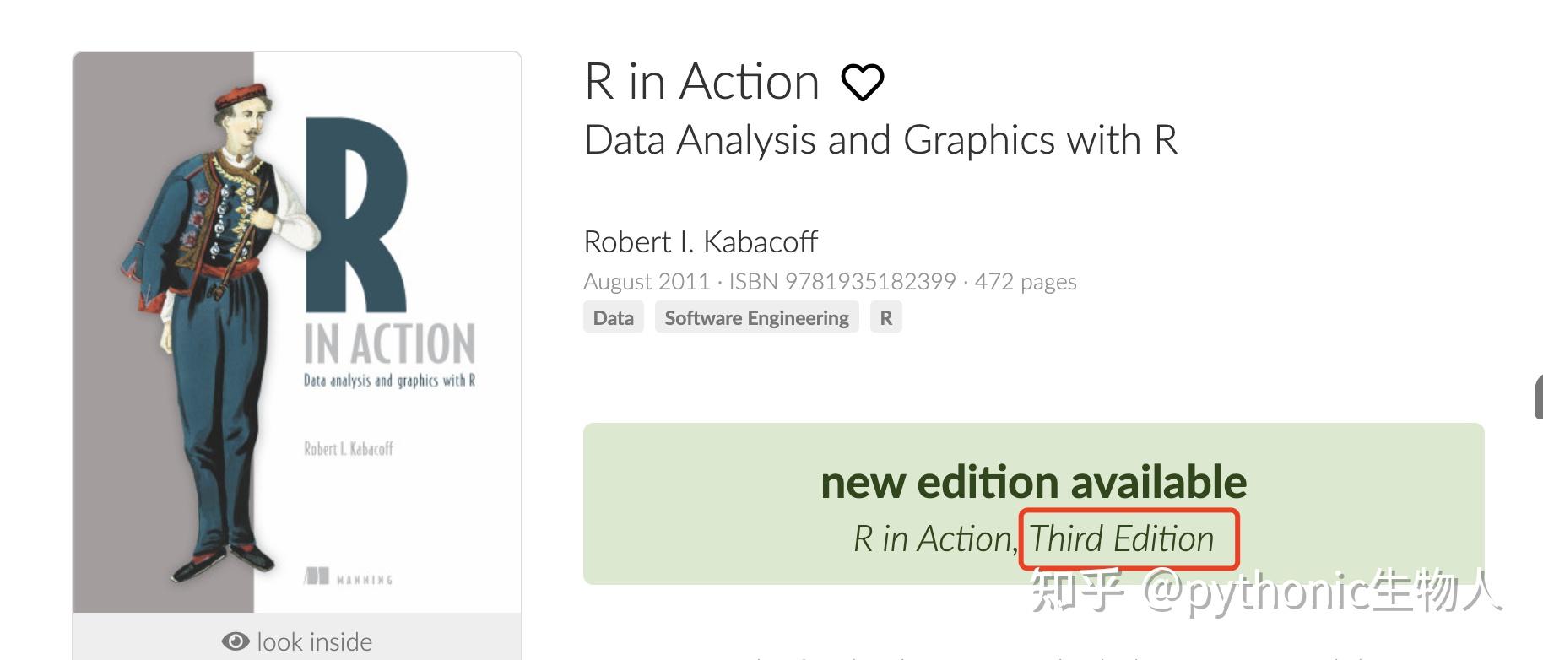Open the dark side tab at right edge

point(1538,397)
